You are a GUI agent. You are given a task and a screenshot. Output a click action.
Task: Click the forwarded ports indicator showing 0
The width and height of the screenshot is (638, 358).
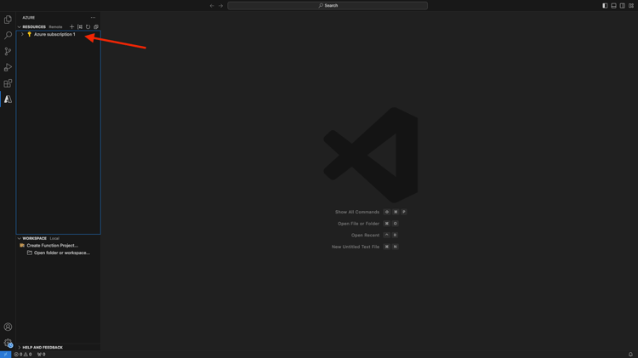click(x=41, y=355)
